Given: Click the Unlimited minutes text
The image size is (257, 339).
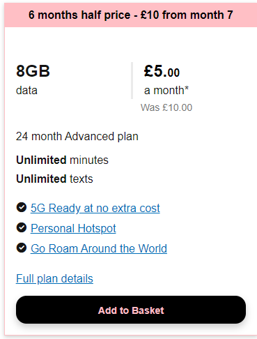Looking at the screenshot, I should pos(62,160).
